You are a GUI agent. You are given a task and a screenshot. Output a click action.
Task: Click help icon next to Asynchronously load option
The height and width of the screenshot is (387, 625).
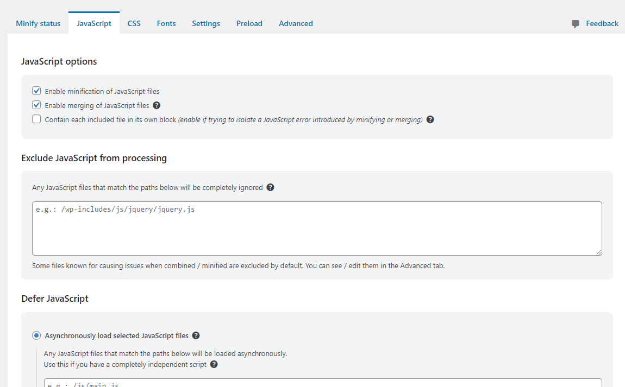coord(196,335)
